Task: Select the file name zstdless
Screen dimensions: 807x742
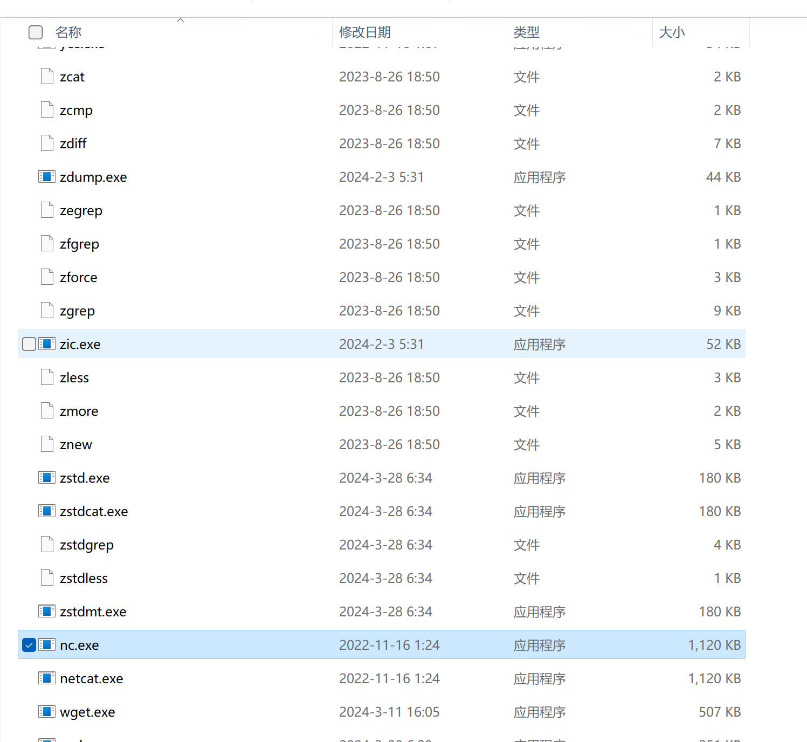Action: tap(84, 578)
